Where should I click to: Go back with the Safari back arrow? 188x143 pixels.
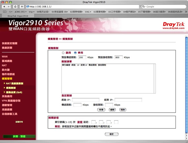tap(4, 6)
